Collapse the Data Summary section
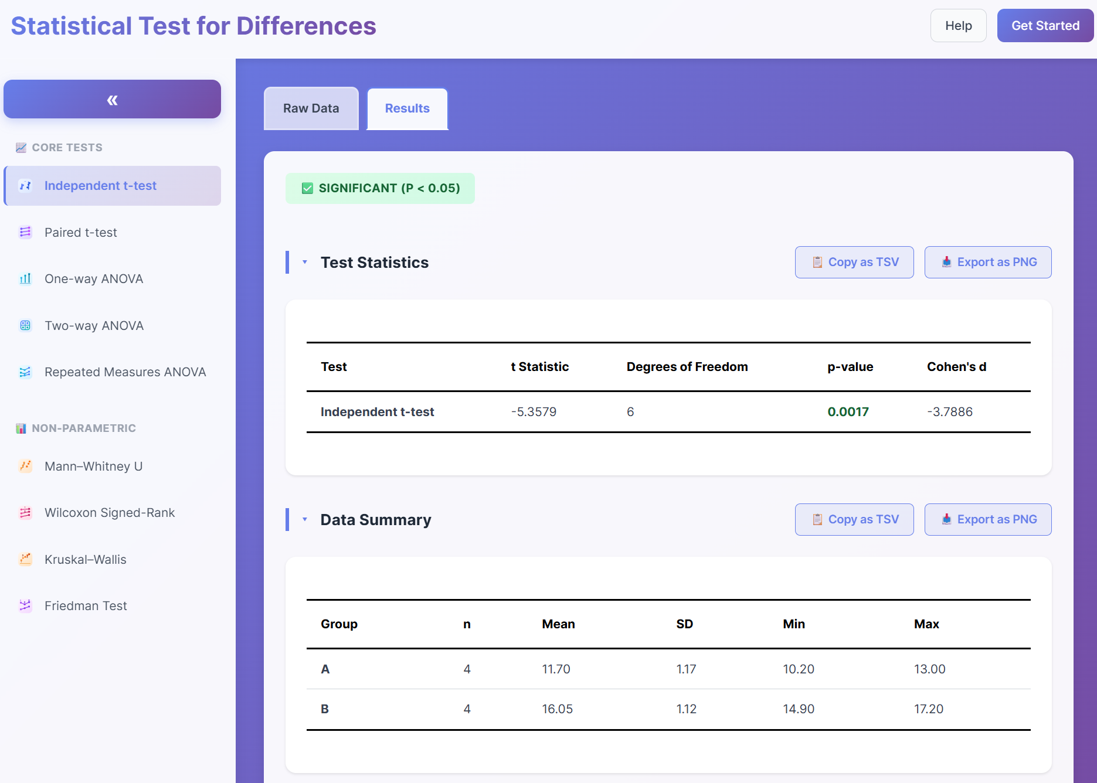This screenshot has height=783, width=1097. pyautogui.click(x=304, y=519)
